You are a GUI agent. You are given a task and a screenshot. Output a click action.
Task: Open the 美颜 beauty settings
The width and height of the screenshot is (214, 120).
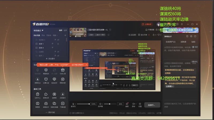127,105
